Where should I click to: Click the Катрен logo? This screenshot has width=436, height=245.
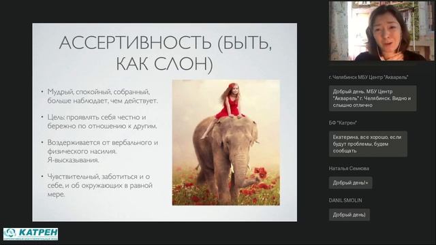tap(31, 234)
